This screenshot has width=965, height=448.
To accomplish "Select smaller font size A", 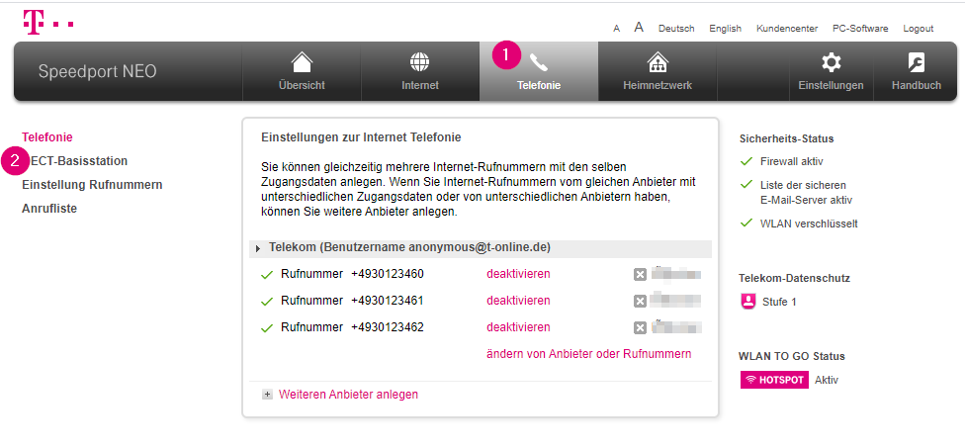I will [616, 29].
